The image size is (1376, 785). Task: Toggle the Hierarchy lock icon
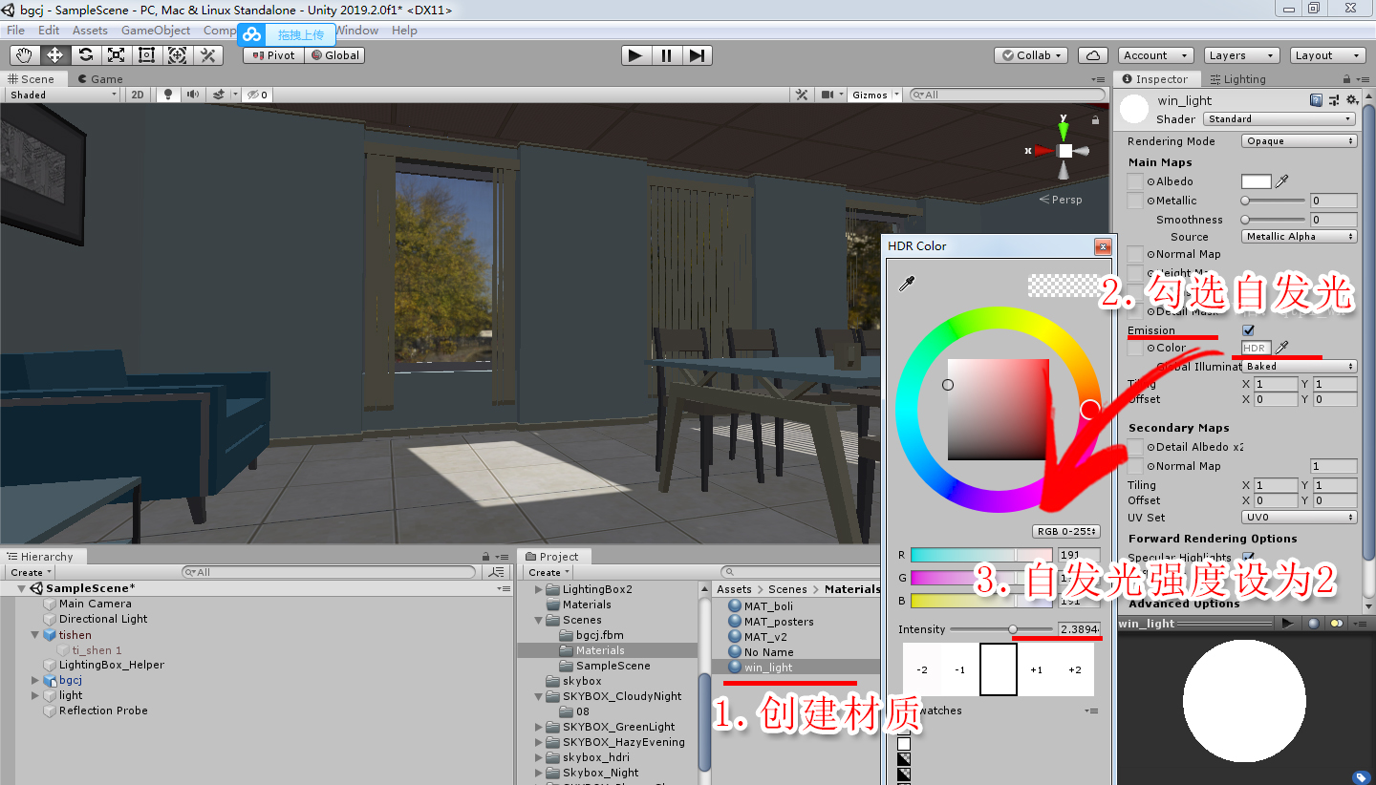point(487,557)
